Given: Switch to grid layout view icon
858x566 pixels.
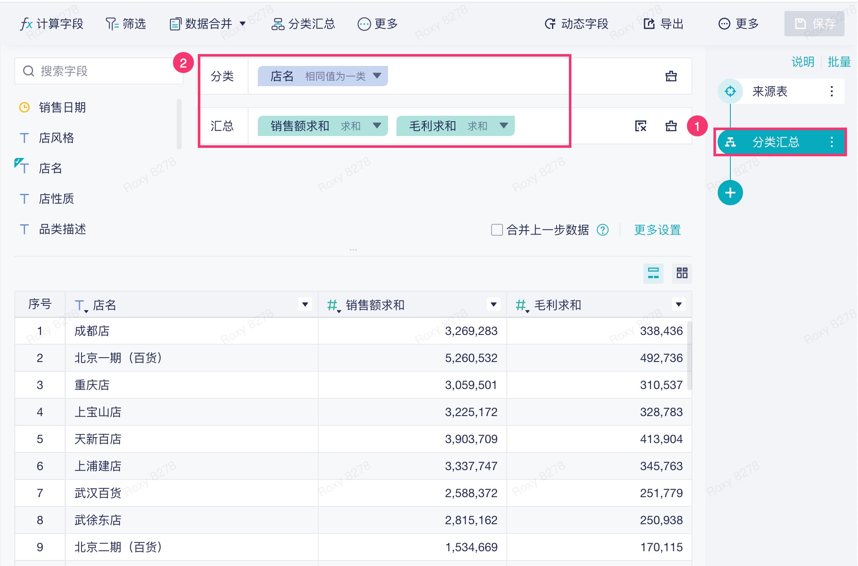Looking at the screenshot, I should point(682,273).
